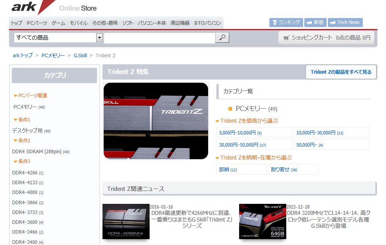Click the megaphone icon beside Tech News
The width and height of the screenshot is (386, 245).
coord(333,23)
